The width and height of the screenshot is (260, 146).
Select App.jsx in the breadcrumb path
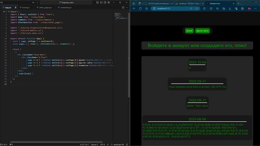click(13, 12)
